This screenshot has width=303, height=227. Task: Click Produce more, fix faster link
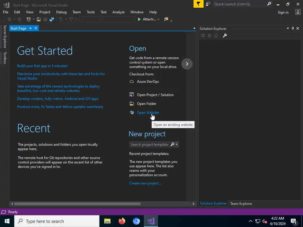[60, 107]
